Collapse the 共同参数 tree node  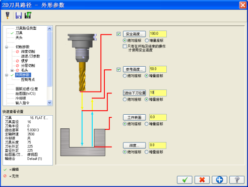(7, 75)
